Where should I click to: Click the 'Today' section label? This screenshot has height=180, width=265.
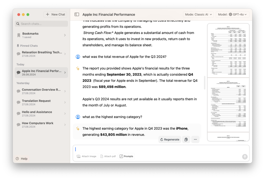click(x=20, y=65)
